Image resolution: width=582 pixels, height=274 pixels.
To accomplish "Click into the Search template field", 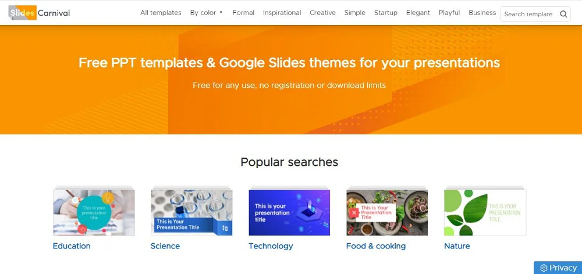I will pos(528,14).
